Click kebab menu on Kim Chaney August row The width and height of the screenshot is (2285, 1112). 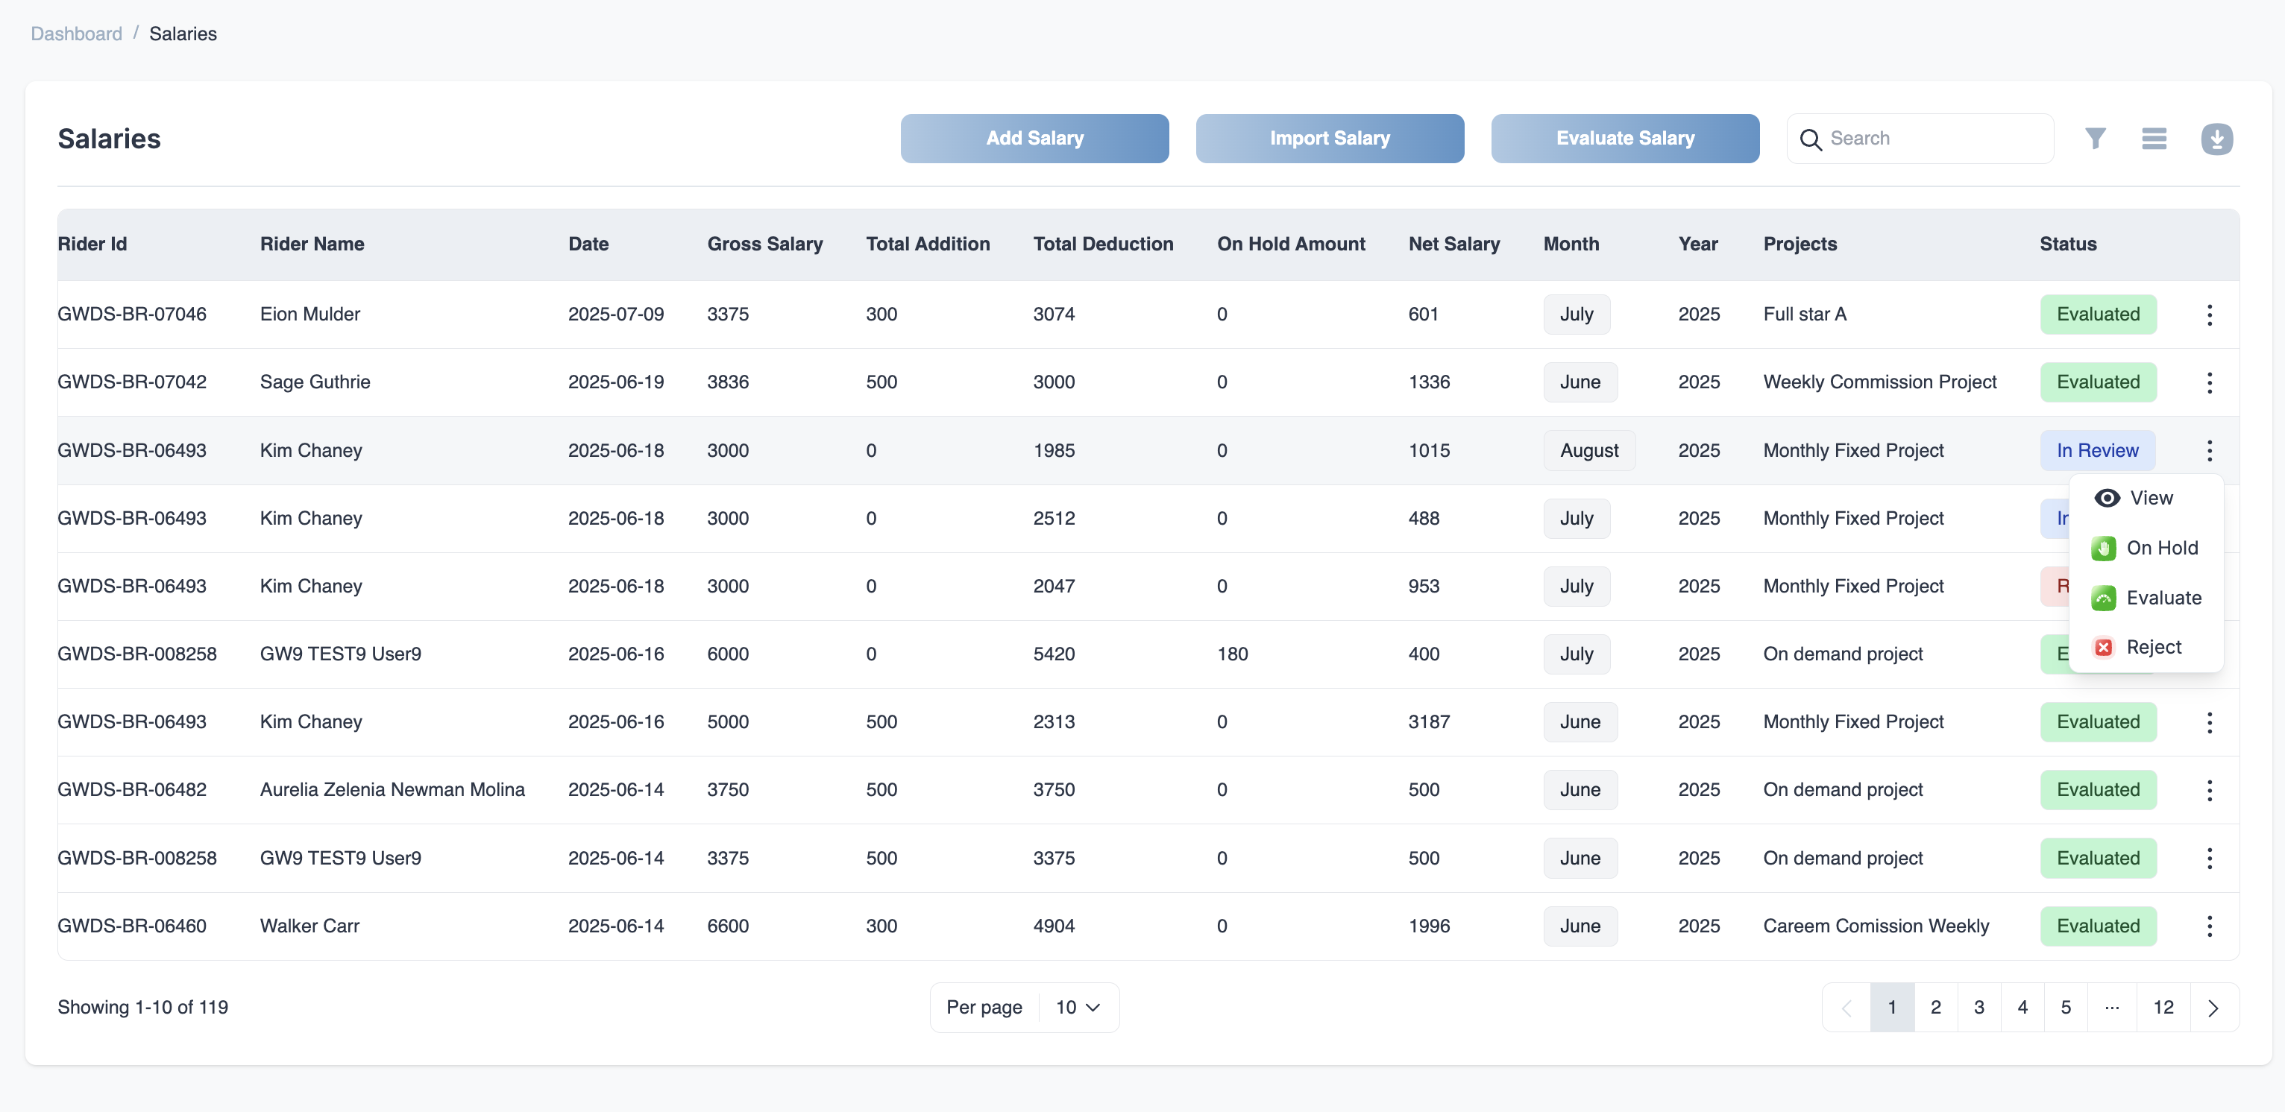tap(2209, 450)
